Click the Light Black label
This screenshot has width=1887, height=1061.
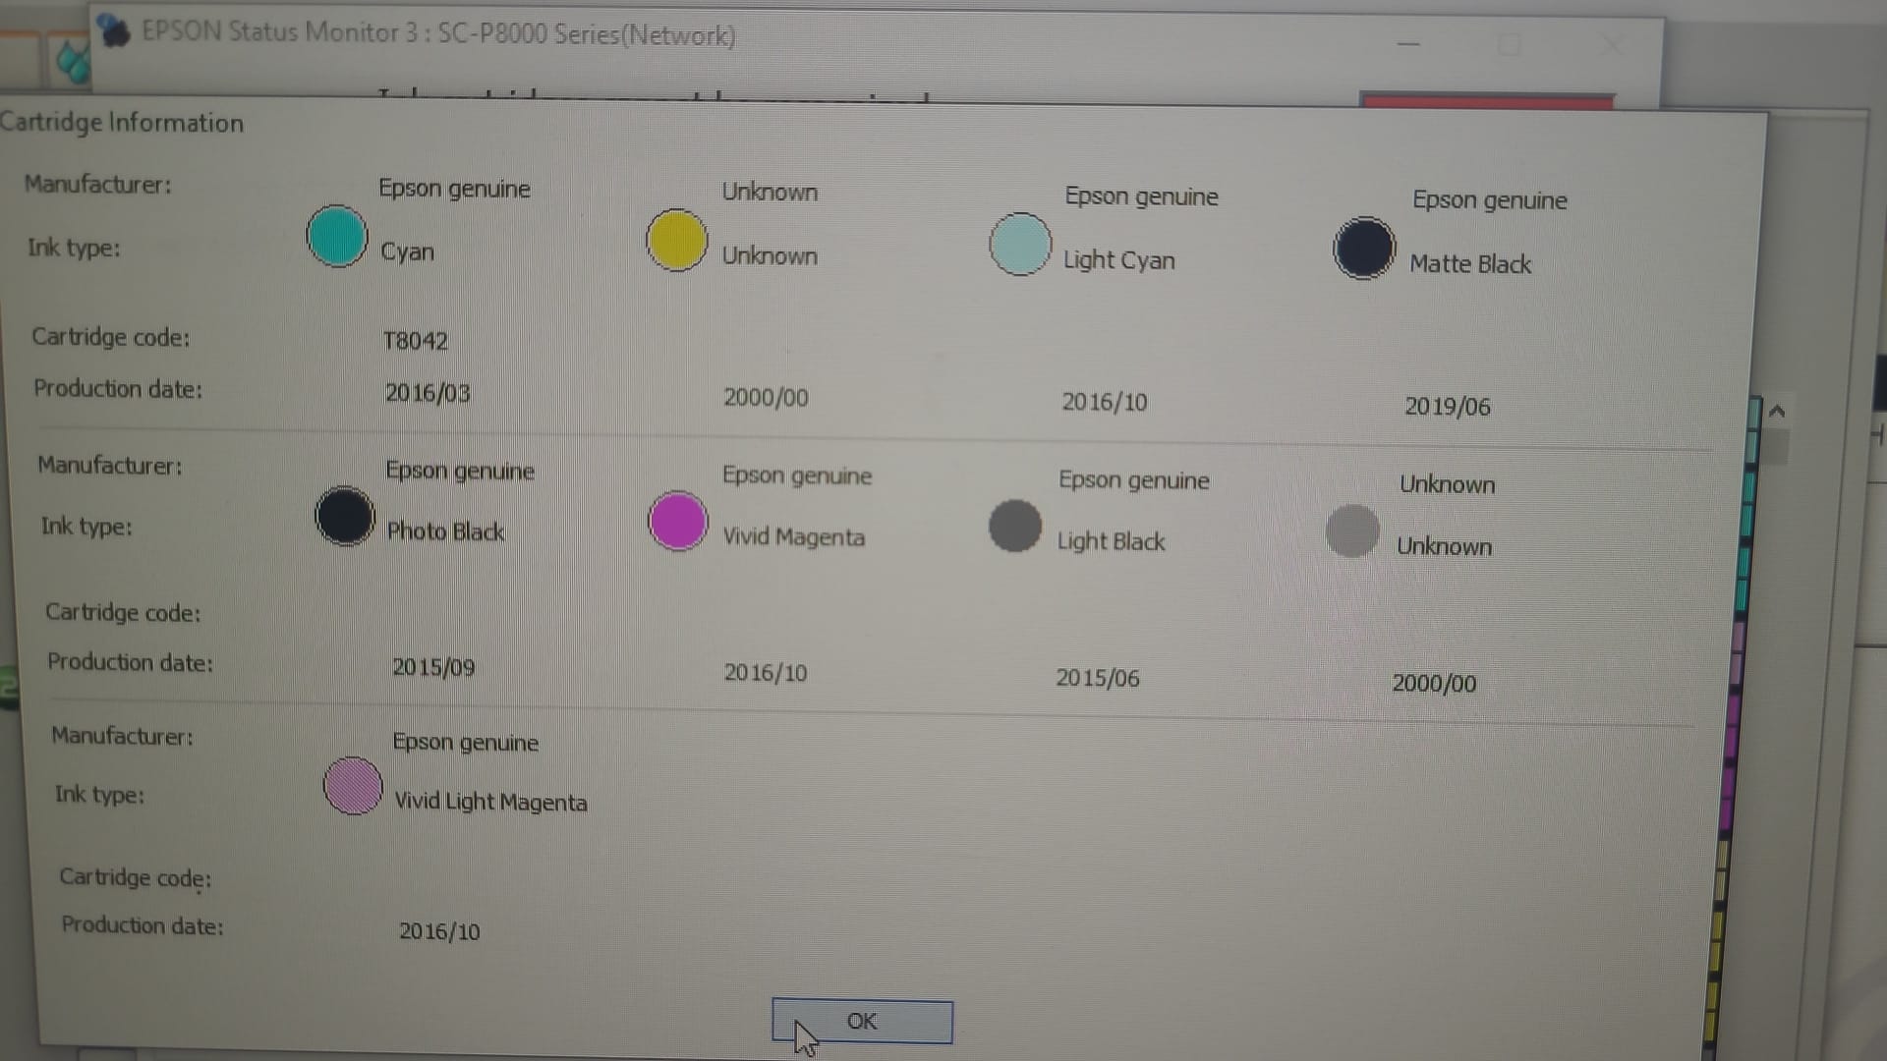[x=1112, y=541]
